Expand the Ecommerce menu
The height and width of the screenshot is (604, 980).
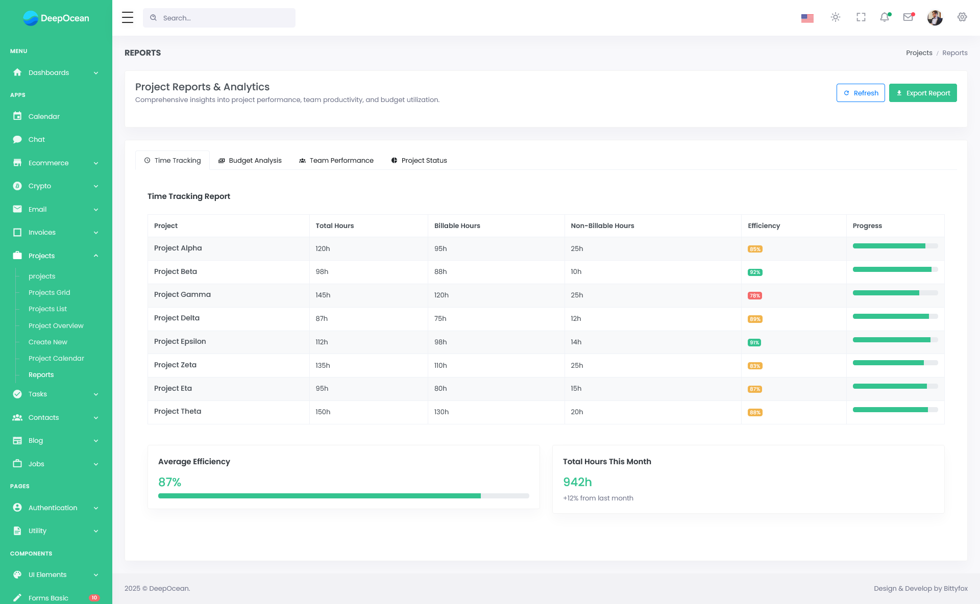point(48,163)
